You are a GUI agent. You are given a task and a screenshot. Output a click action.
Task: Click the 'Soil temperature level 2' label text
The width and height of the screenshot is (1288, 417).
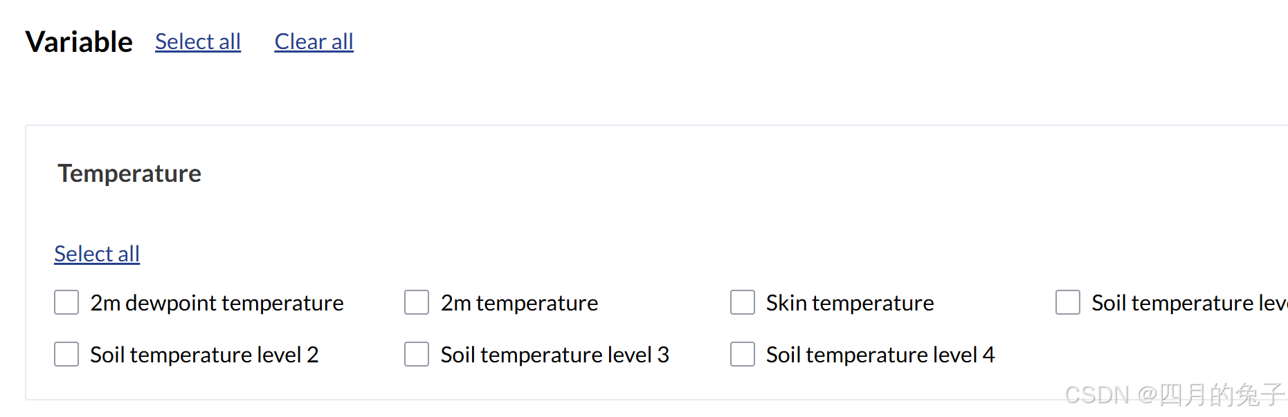point(204,355)
